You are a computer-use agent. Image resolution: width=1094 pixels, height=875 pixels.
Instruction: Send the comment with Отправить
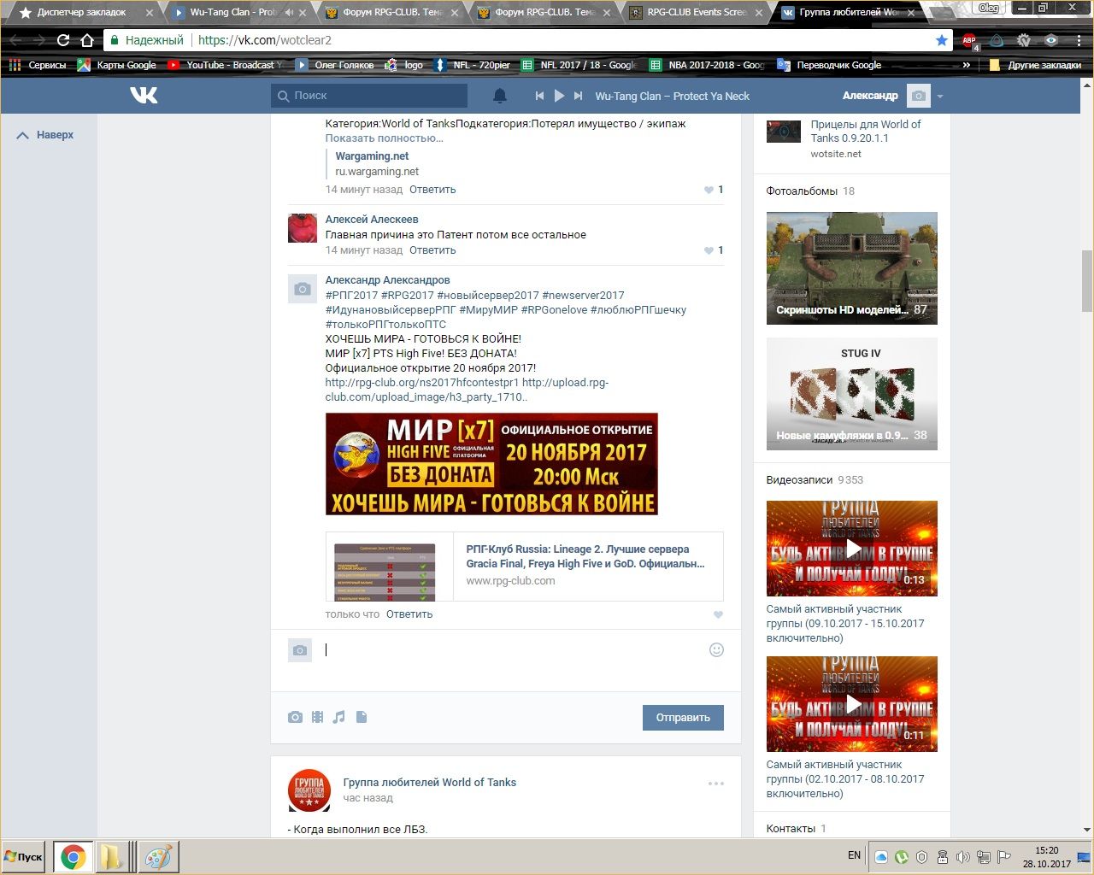point(683,718)
